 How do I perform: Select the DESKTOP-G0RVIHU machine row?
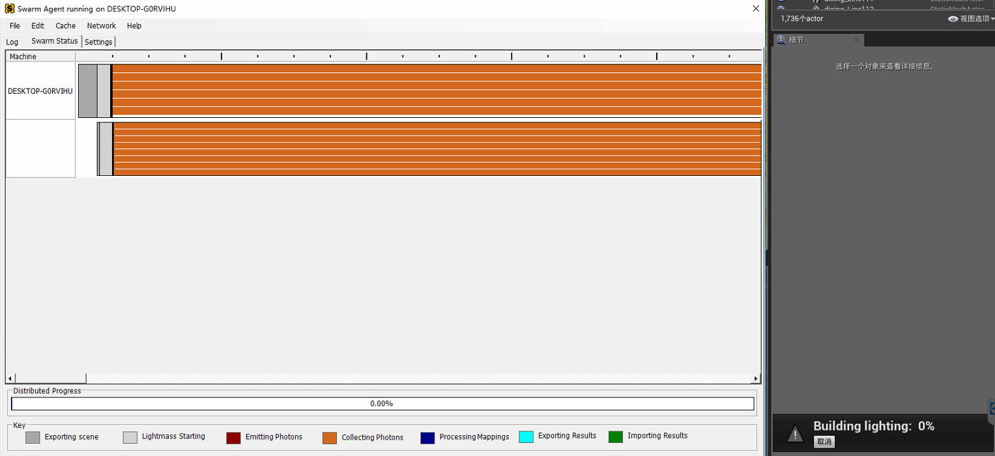40,91
